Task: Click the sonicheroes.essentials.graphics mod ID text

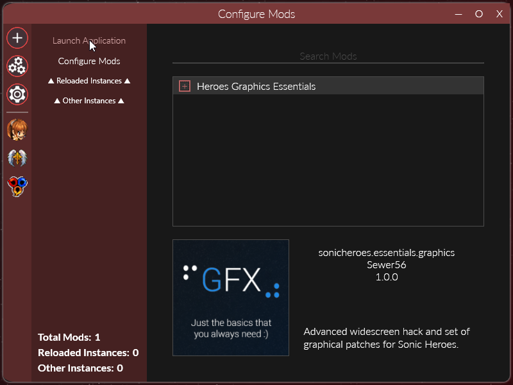Action: (387, 253)
